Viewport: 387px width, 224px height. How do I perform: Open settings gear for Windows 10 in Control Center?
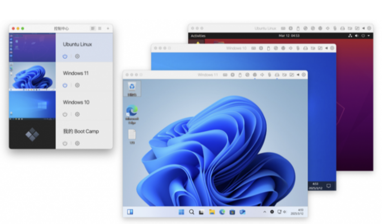point(77,114)
